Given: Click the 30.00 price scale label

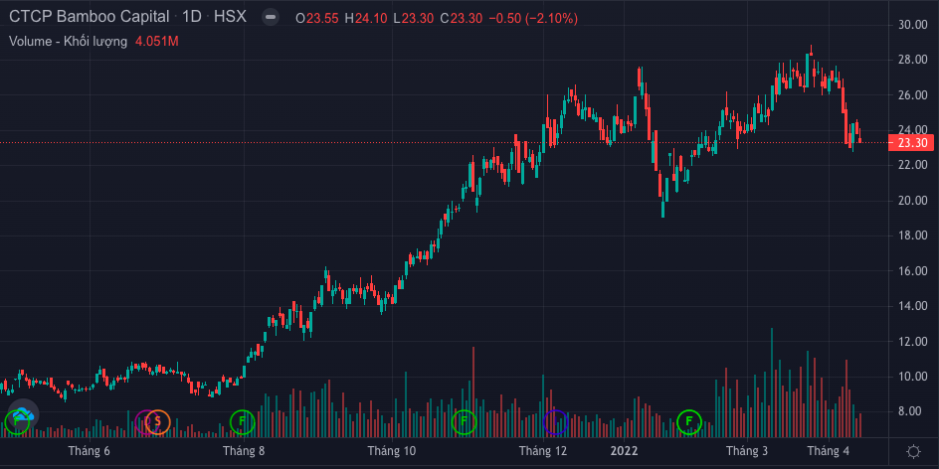Looking at the screenshot, I should (x=912, y=25).
